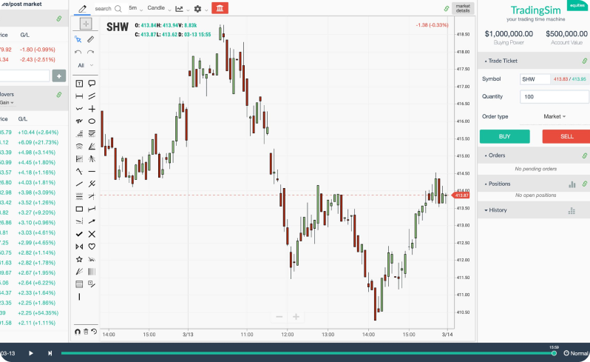Image resolution: width=590 pixels, height=362 pixels.
Task: Click the trash can to delete drawings
Action: [x=86, y=332]
